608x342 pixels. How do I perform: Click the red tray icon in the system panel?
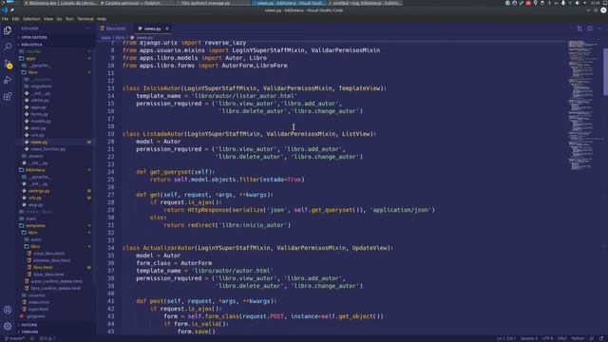528,3
